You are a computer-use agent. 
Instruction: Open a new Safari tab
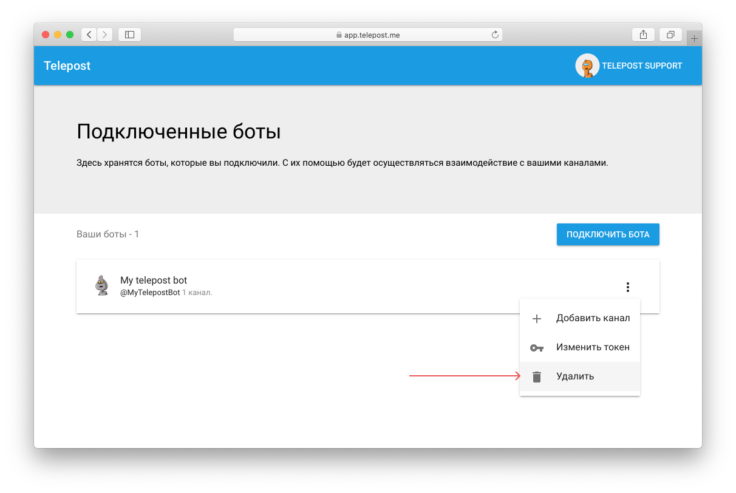point(694,38)
